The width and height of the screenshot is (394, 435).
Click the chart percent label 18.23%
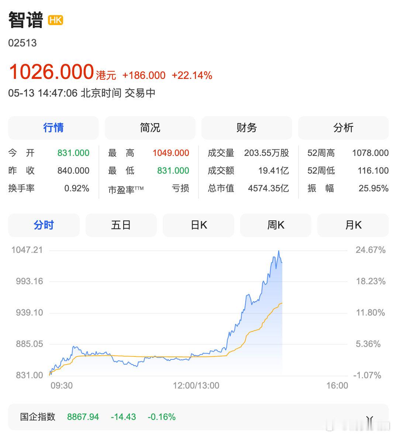(371, 281)
